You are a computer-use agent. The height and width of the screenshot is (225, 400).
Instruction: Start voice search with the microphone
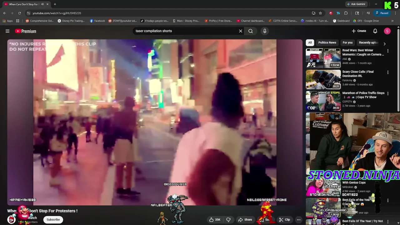tap(265, 31)
